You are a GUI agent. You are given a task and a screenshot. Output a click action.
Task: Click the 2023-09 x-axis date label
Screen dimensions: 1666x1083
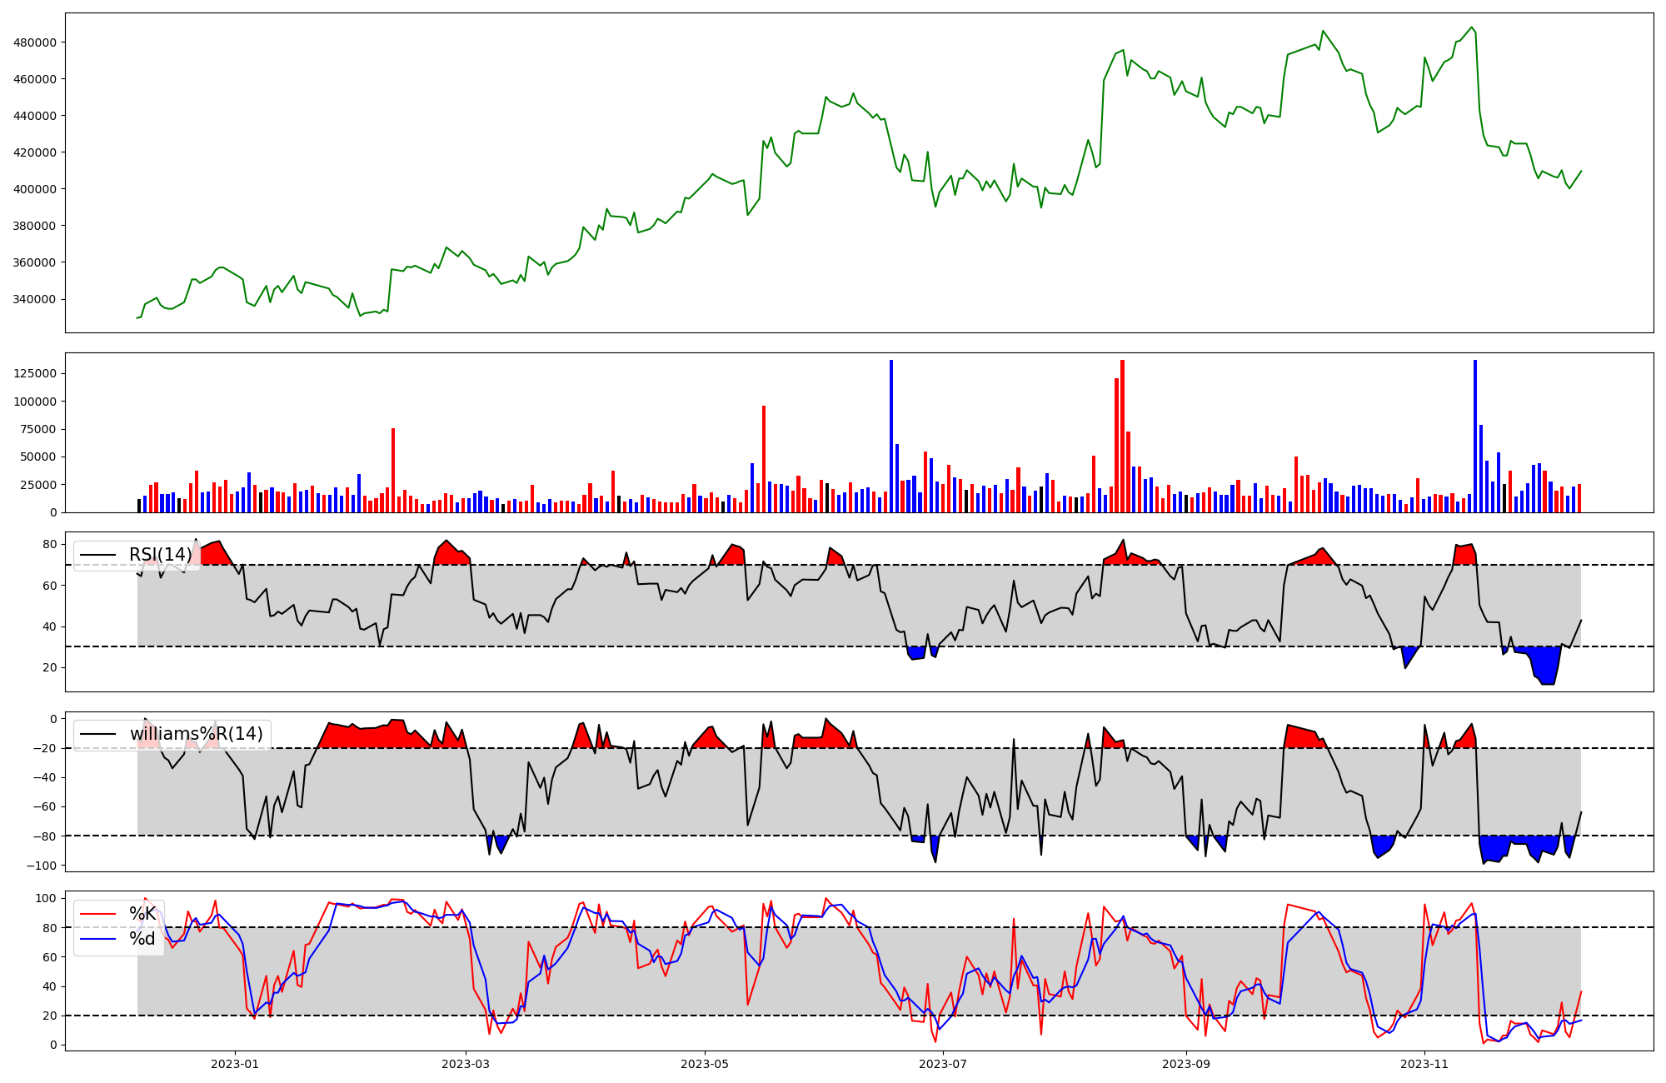[x=1185, y=1064]
